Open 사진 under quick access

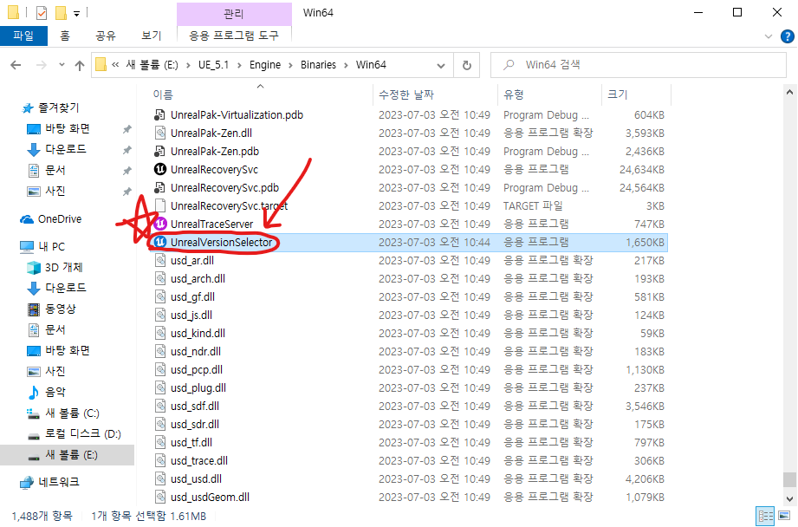coord(47,192)
